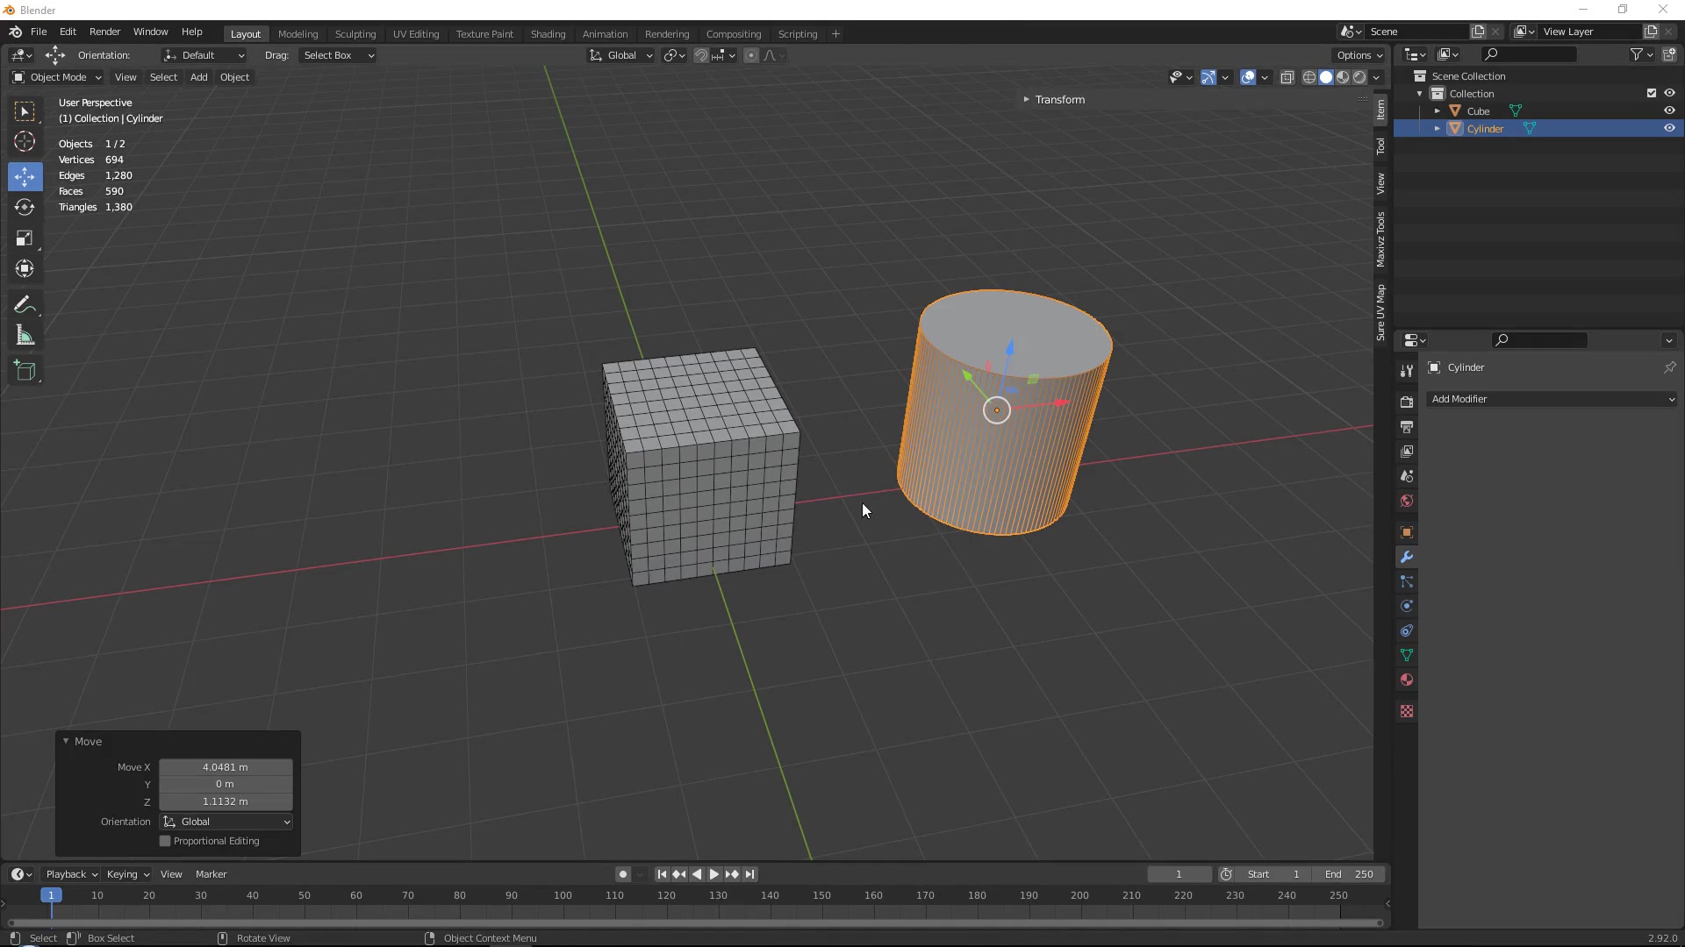Uncheck the Collection exclude checkbox
The image size is (1685, 947).
click(x=1652, y=94)
